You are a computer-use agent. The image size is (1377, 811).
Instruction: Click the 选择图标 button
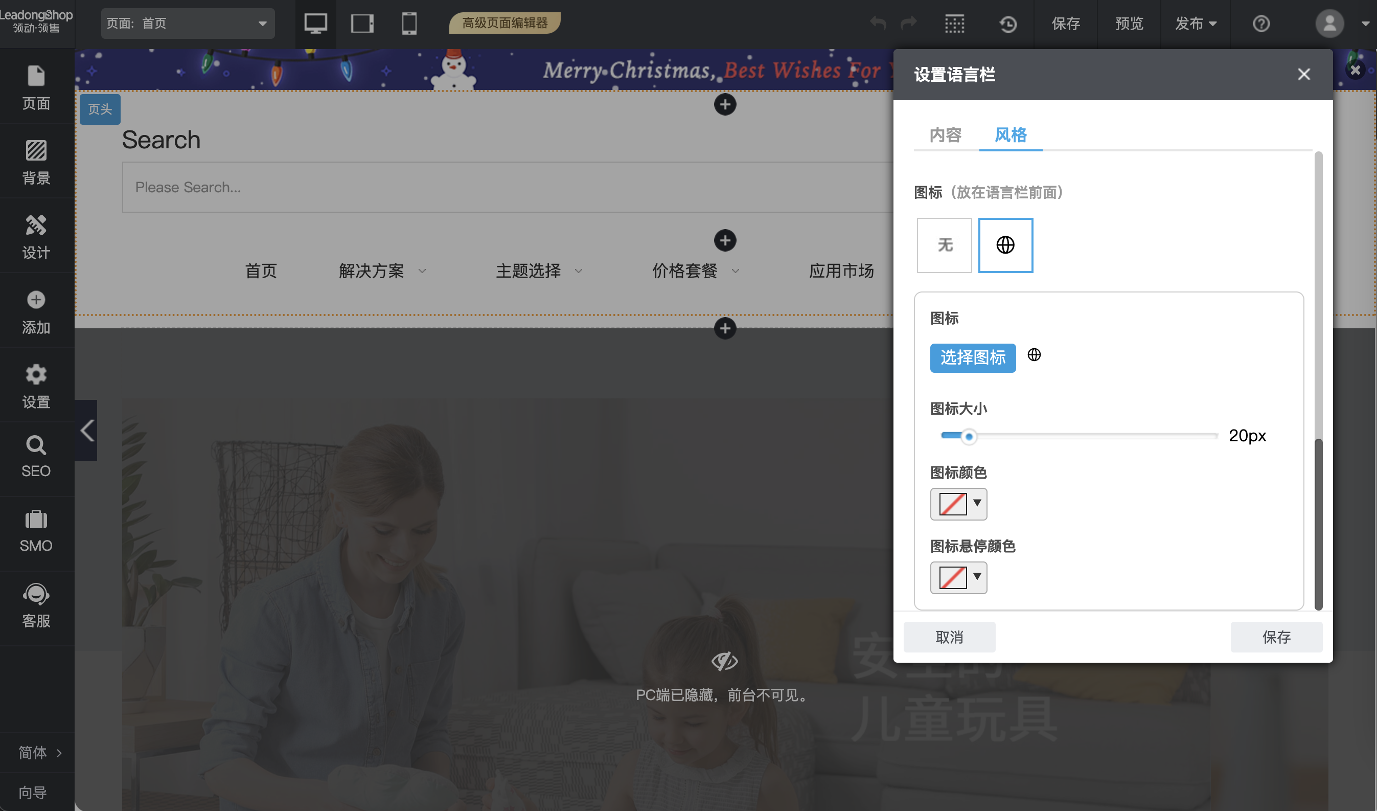(x=973, y=358)
